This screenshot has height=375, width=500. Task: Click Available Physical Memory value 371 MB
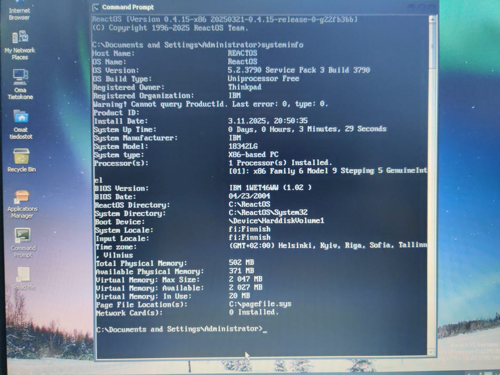[x=241, y=271]
